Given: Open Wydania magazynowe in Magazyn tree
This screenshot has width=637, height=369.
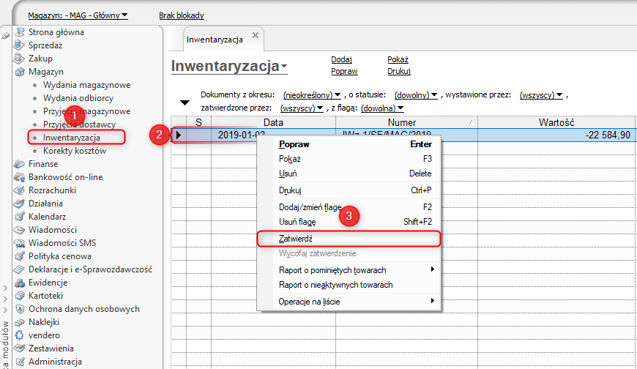Looking at the screenshot, I should tap(87, 85).
